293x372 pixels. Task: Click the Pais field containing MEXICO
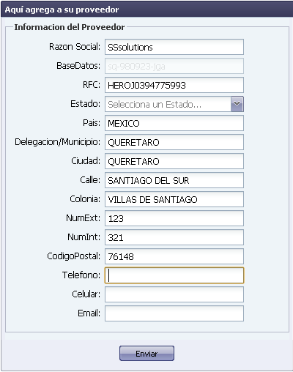pyautogui.click(x=174, y=123)
